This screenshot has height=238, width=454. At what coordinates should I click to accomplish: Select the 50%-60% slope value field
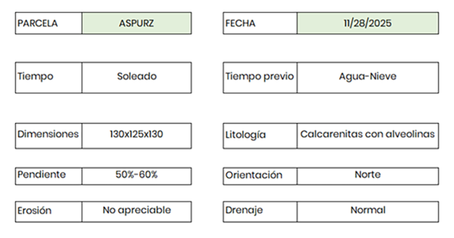137,176
